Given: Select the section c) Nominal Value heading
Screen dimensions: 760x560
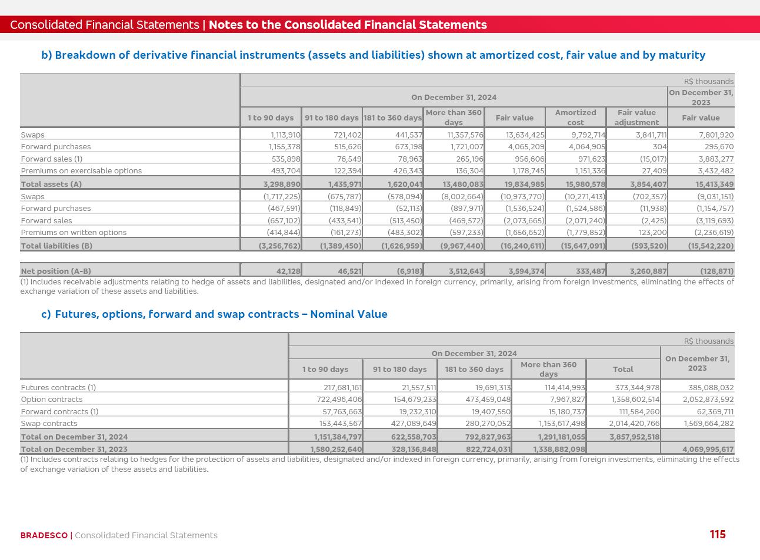Looking at the screenshot, I should point(214,314).
